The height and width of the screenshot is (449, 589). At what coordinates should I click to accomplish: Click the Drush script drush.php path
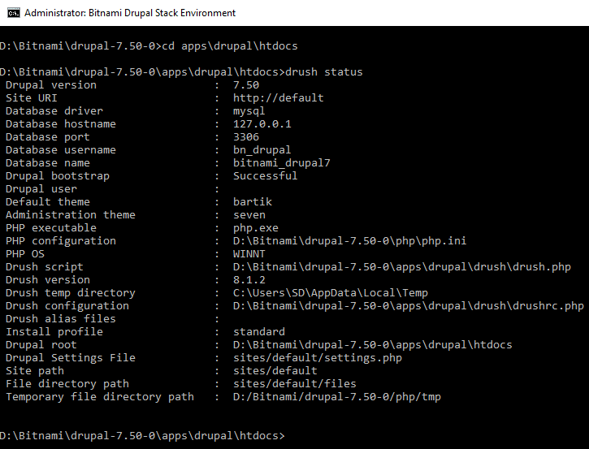(402, 267)
